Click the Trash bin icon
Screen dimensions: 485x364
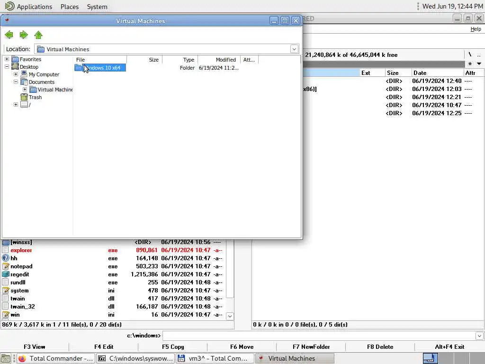24,97
